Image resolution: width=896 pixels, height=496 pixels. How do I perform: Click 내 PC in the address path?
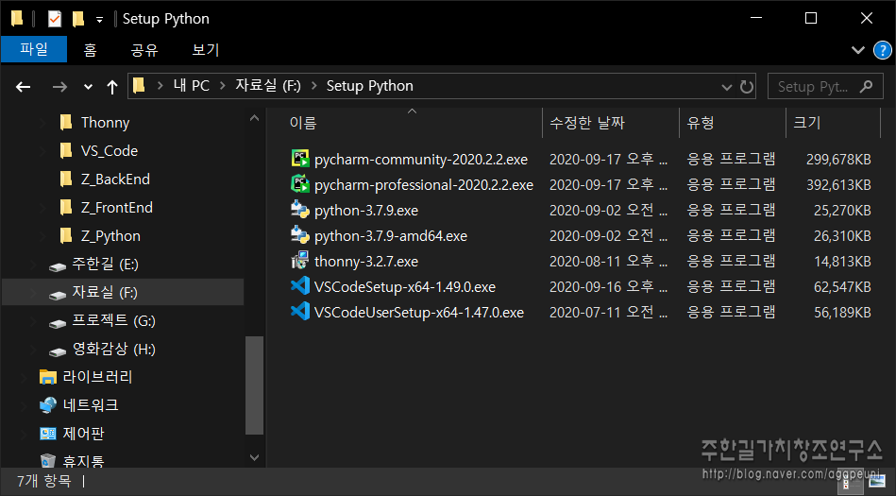pos(192,86)
